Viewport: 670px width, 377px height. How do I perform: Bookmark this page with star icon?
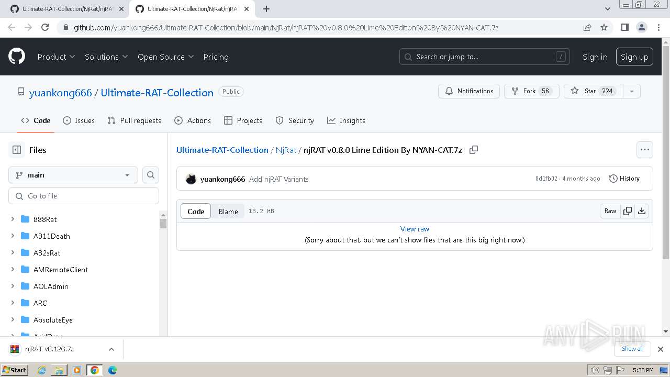tap(604, 27)
